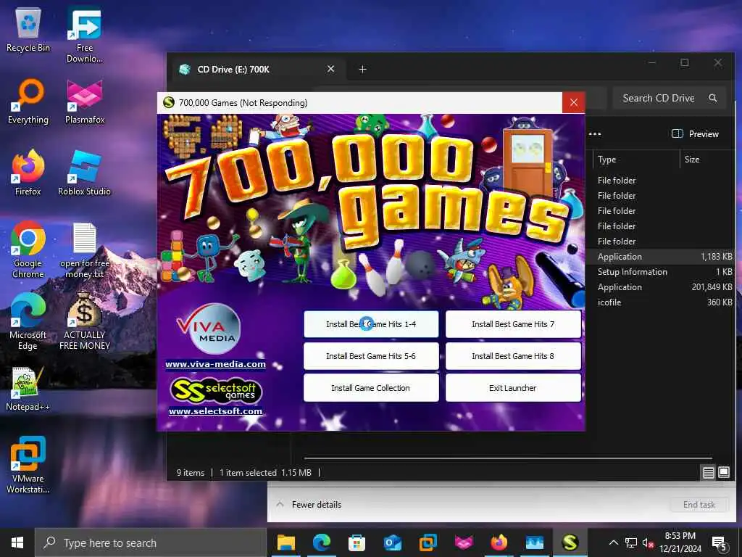Open the notification center icon
Screen dimensions: 742x557
(x=719, y=543)
